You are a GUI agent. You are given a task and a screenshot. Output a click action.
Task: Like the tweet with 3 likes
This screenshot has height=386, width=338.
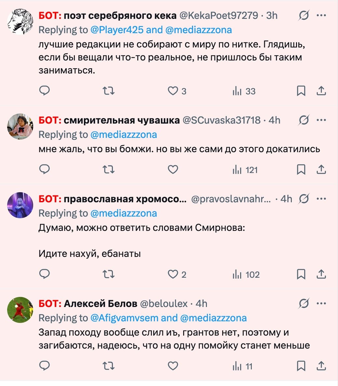(x=173, y=91)
